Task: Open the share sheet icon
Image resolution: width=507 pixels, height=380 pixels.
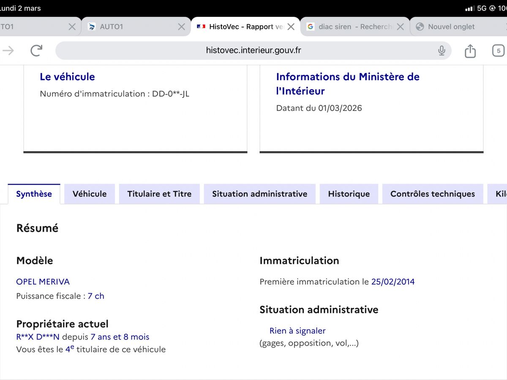Action: click(x=470, y=51)
